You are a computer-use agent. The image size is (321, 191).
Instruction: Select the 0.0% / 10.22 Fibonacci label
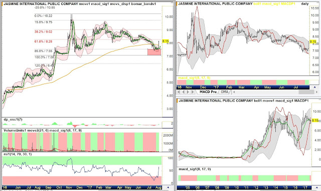click(44, 15)
